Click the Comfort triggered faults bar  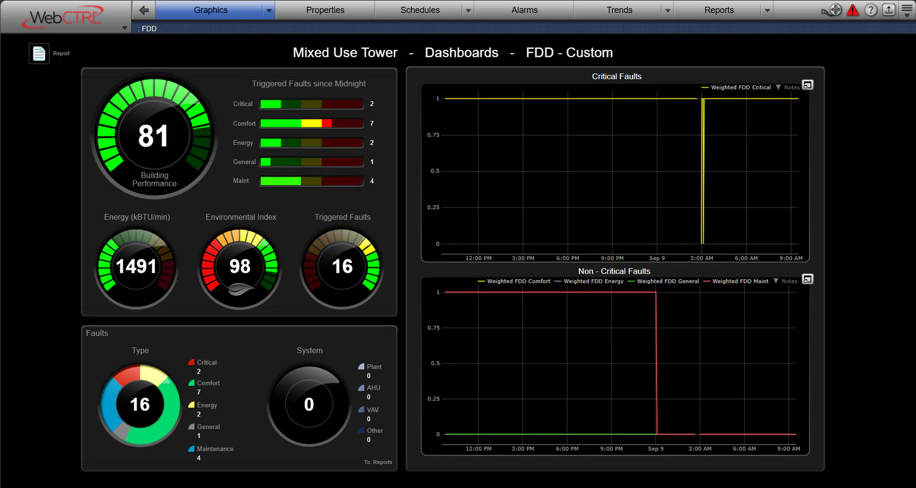tap(312, 123)
